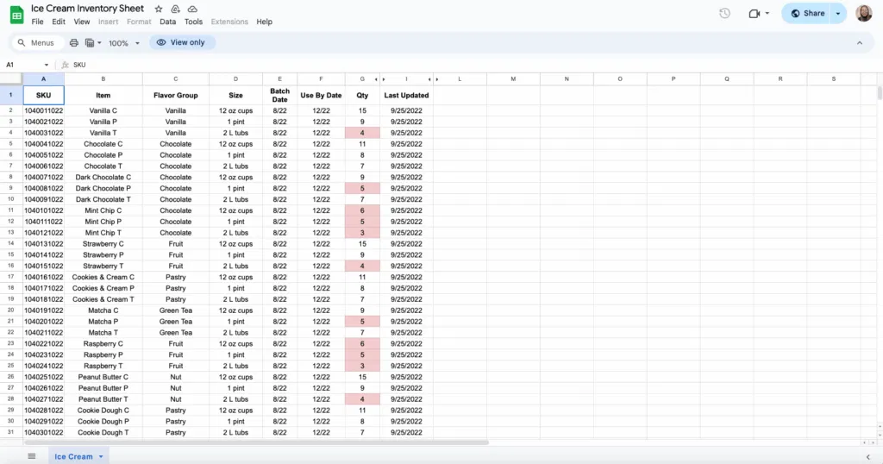This screenshot has width=883, height=464.
Task: Open the Name Box dropdown arrow
Action: pos(47,65)
